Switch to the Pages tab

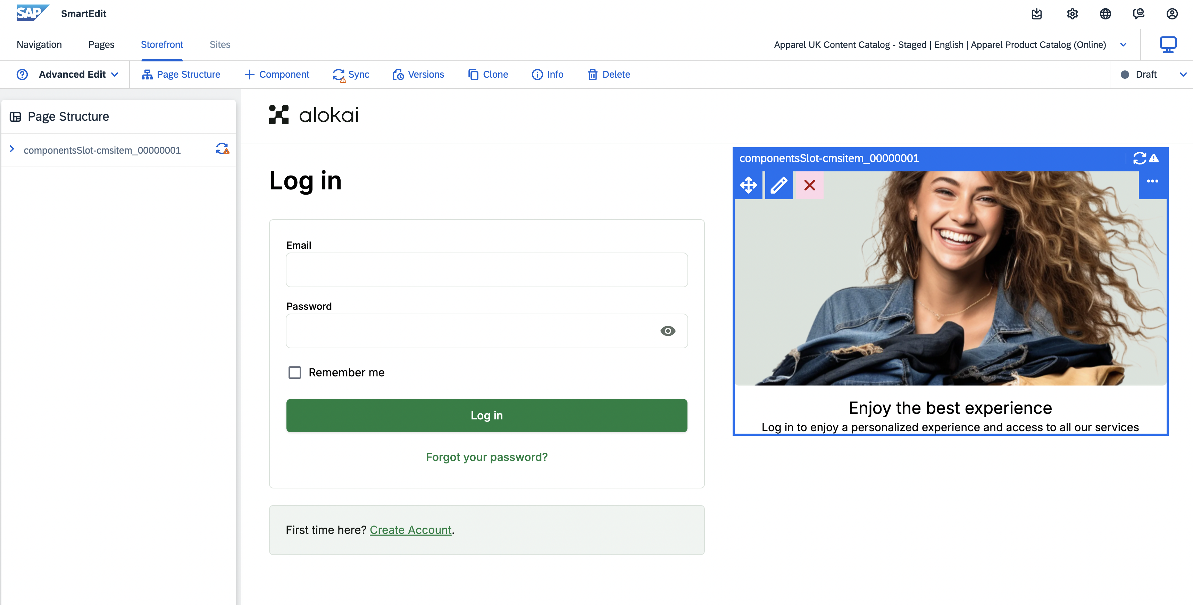pos(101,45)
